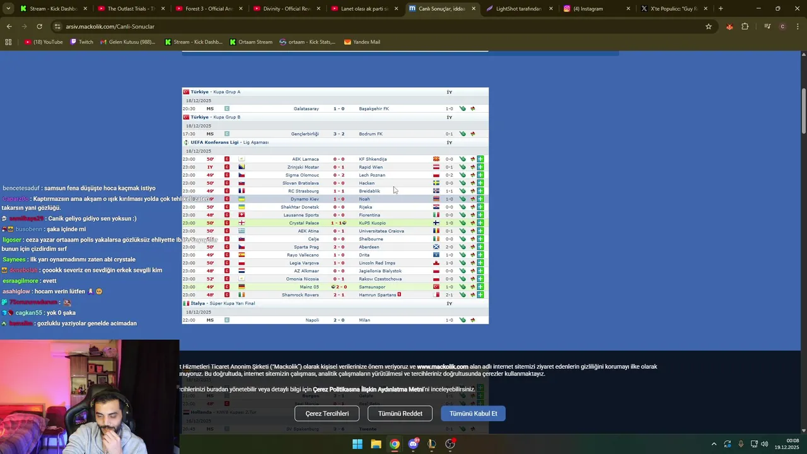
Task: Click the red C icon in the Mainz 05 row
Action: pos(227,287)
